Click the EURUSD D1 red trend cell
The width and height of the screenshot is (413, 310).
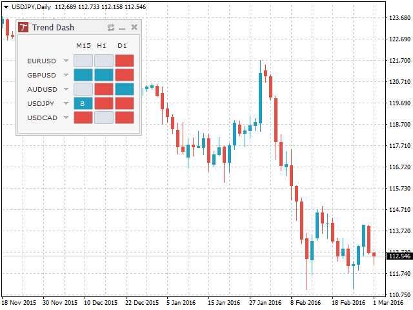pyautogui.click(x=125, y=61)
